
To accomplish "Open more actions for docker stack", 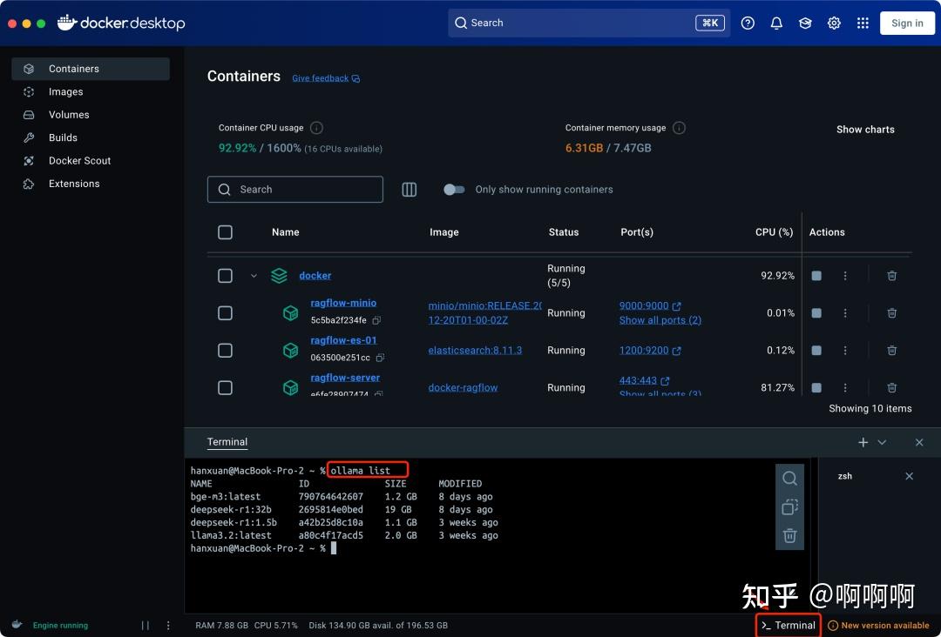I will pos(845,276).
